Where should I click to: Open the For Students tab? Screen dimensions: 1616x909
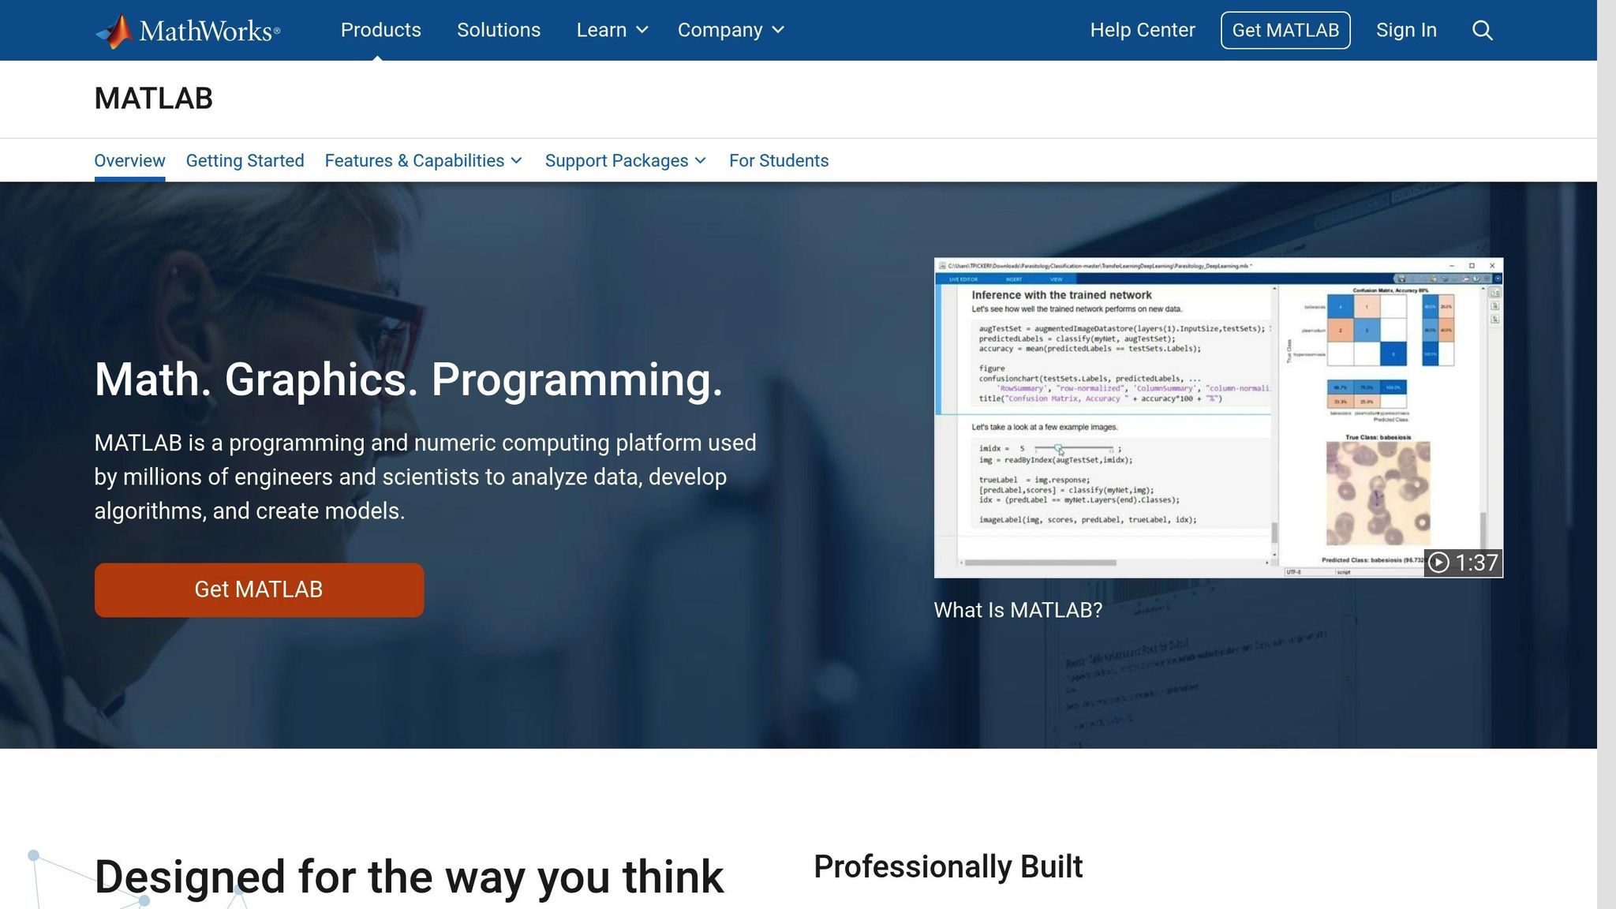pyautogui.click(x=779, y=161)
